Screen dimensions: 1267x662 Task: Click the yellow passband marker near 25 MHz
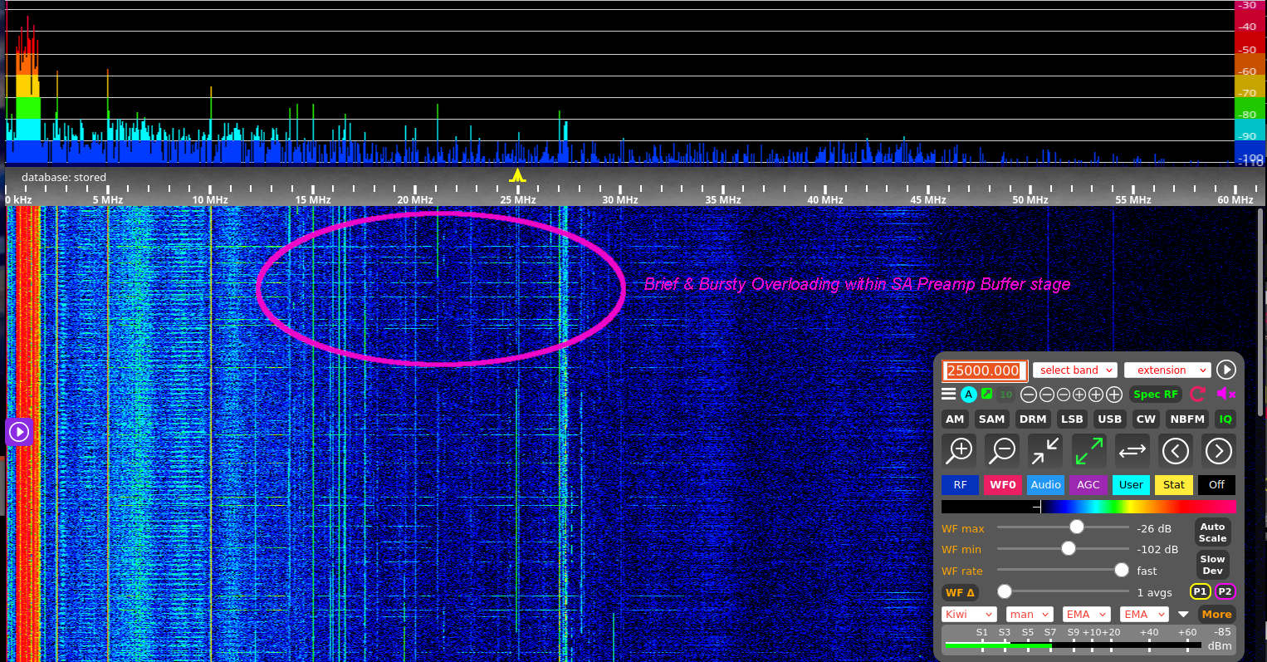517,175
